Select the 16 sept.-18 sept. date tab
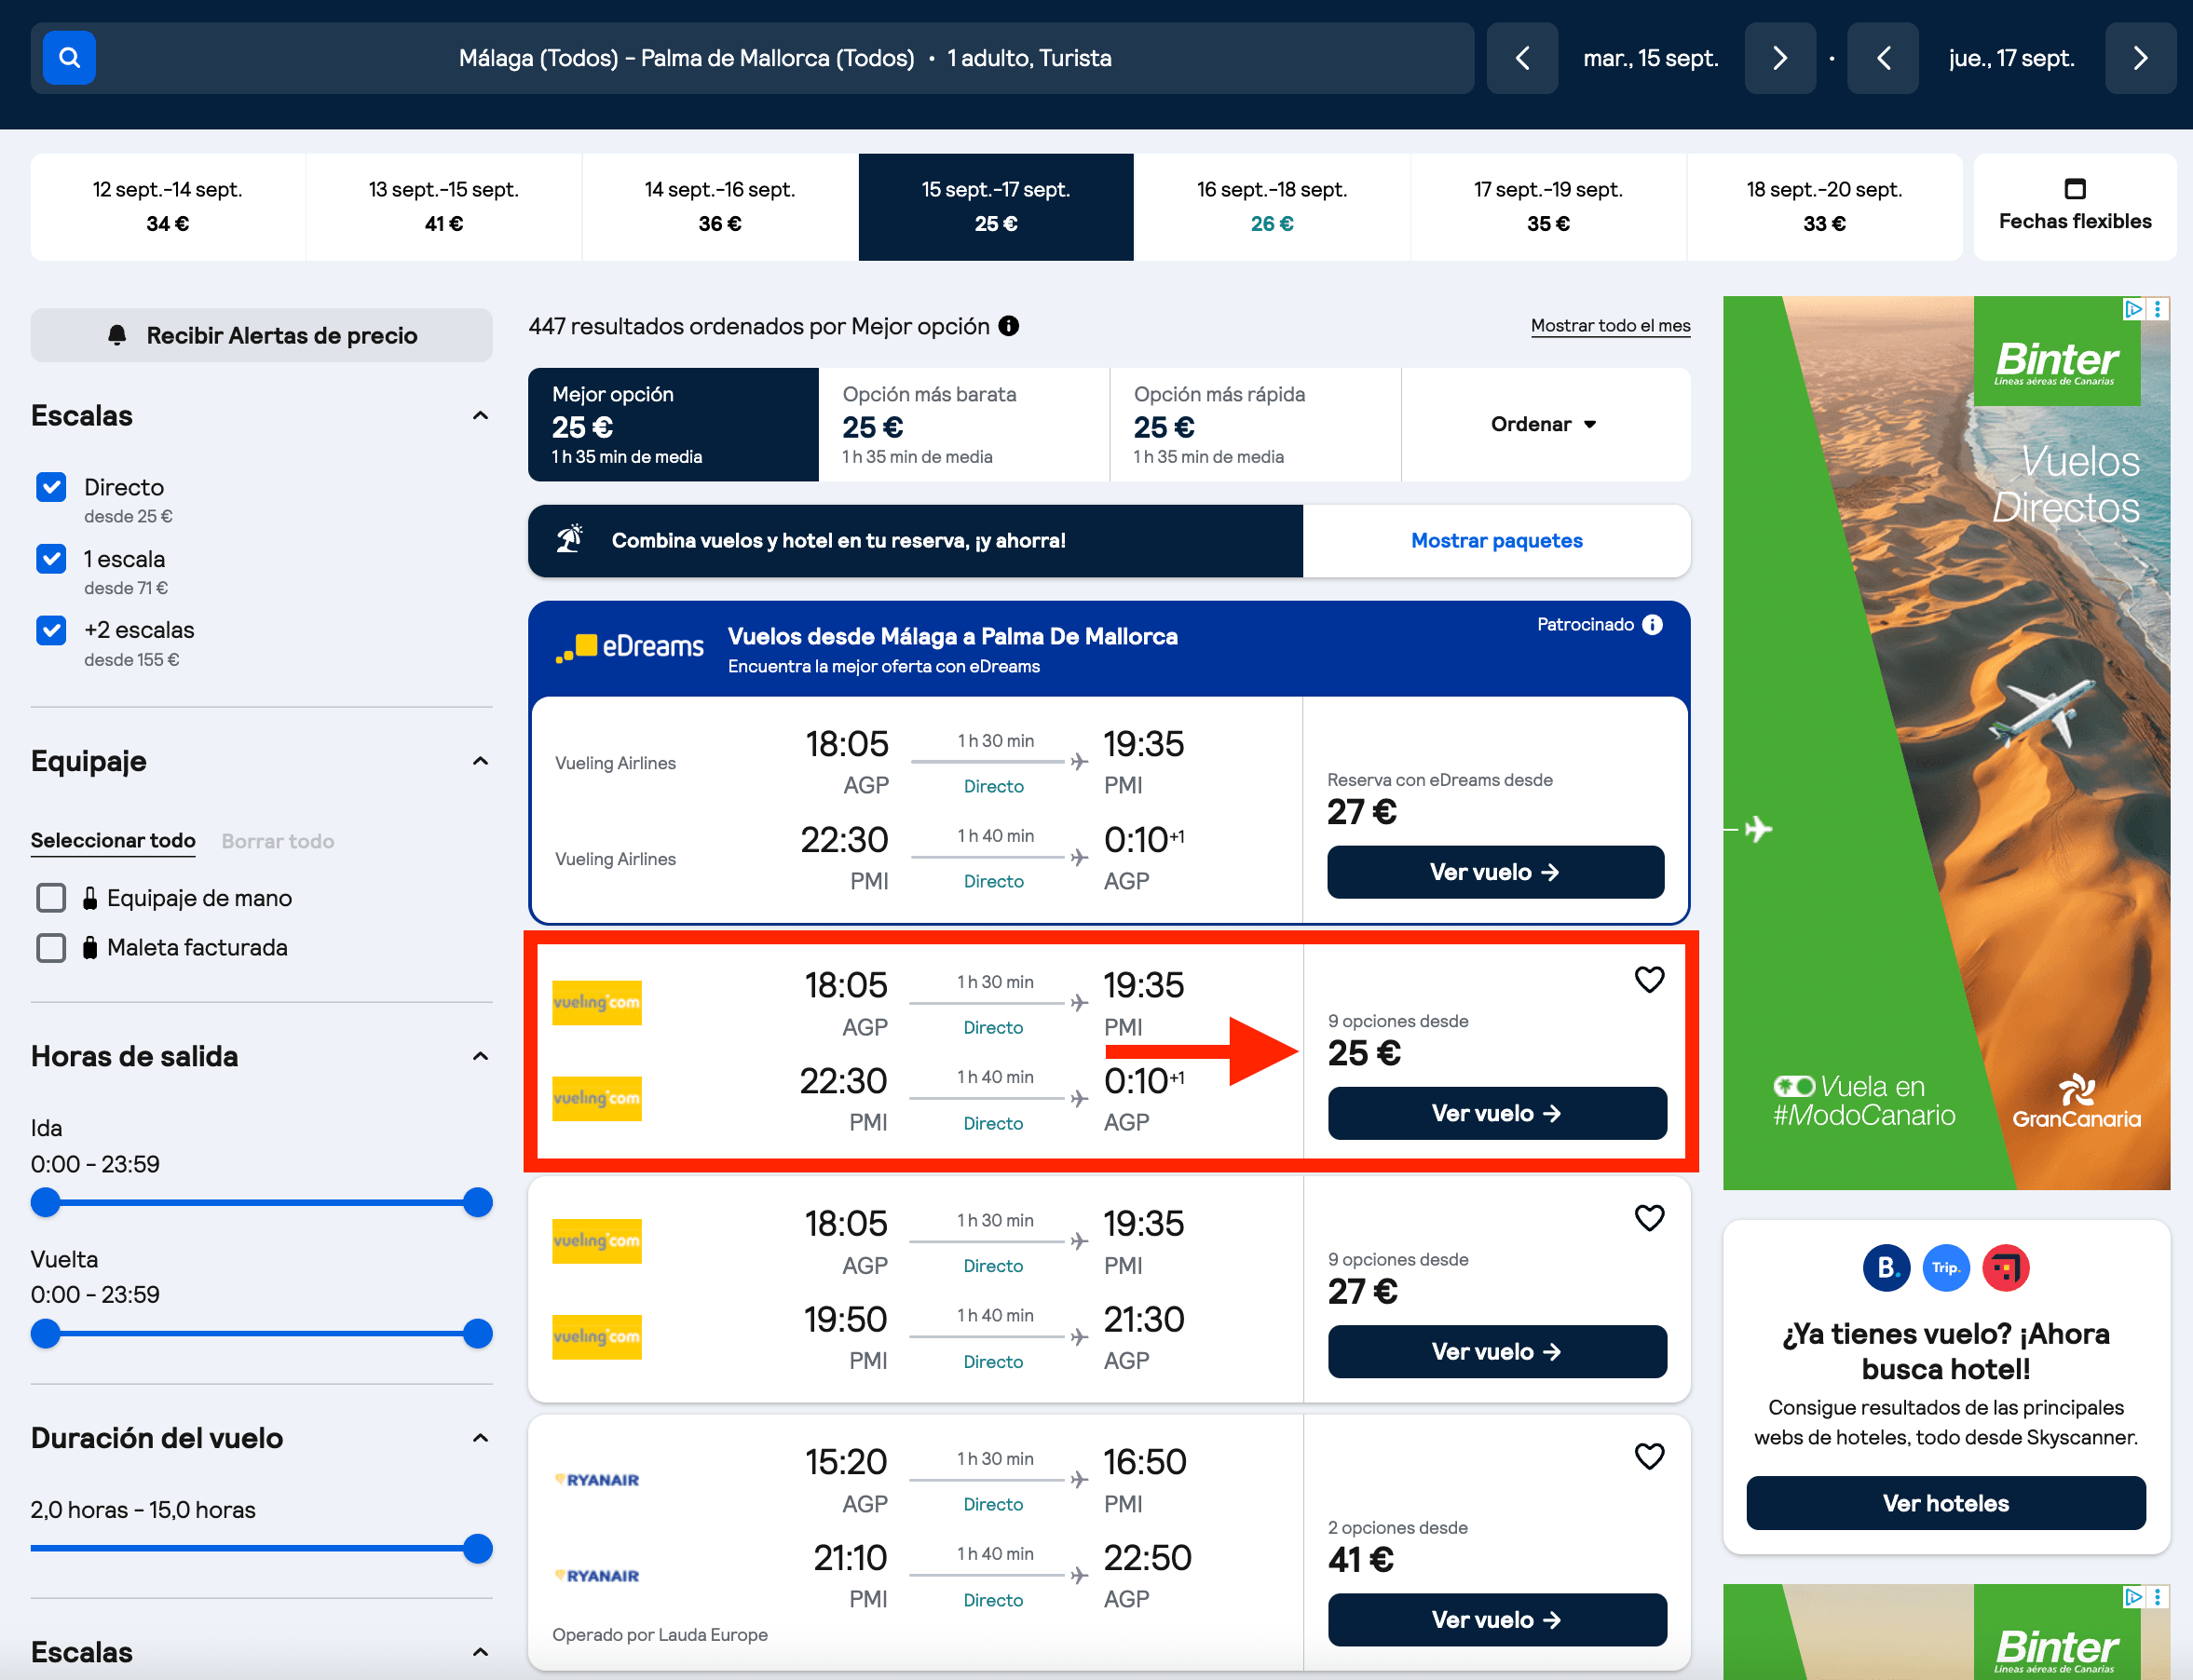Screen dimensions: 2193x1680 (x=1272, y=207)
